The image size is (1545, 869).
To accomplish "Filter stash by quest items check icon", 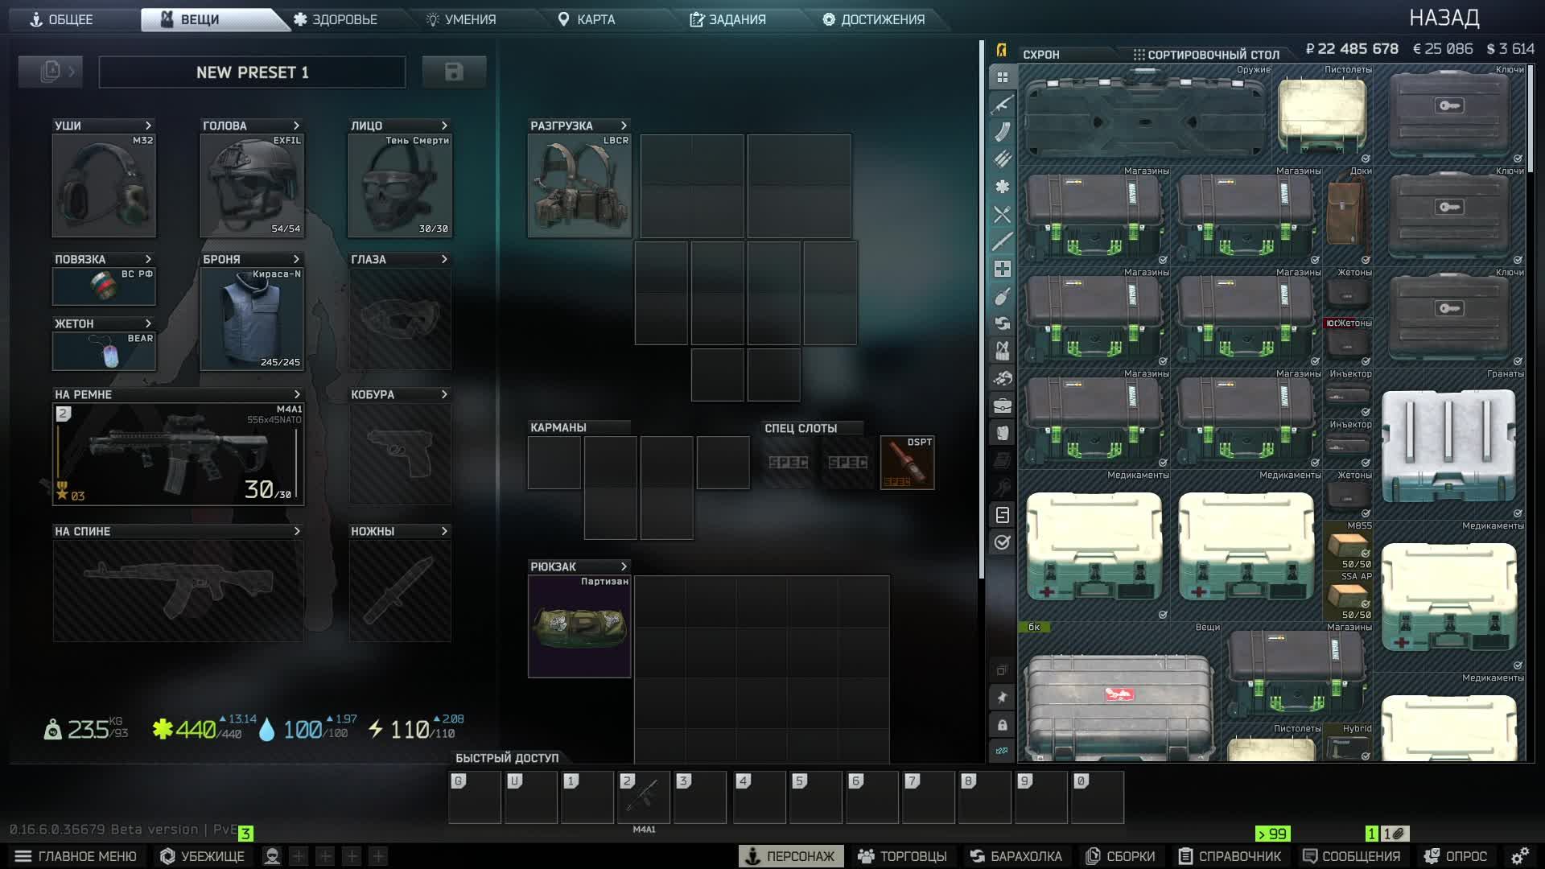I will pos(1002,542).
